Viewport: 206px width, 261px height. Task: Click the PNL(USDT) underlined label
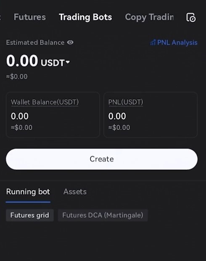126,102
